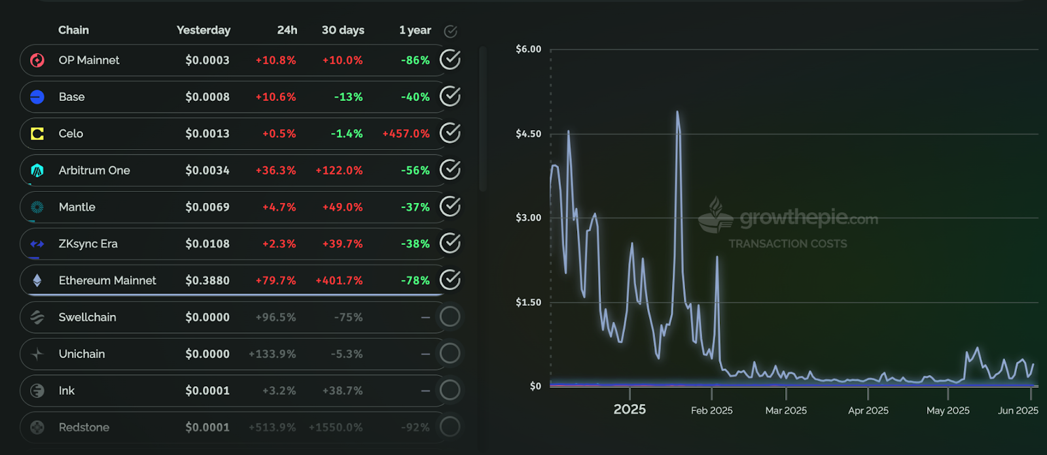1047x455 pixels.
Task: Click the ZKsync Era chain name
Action: (x=88, y=244)
